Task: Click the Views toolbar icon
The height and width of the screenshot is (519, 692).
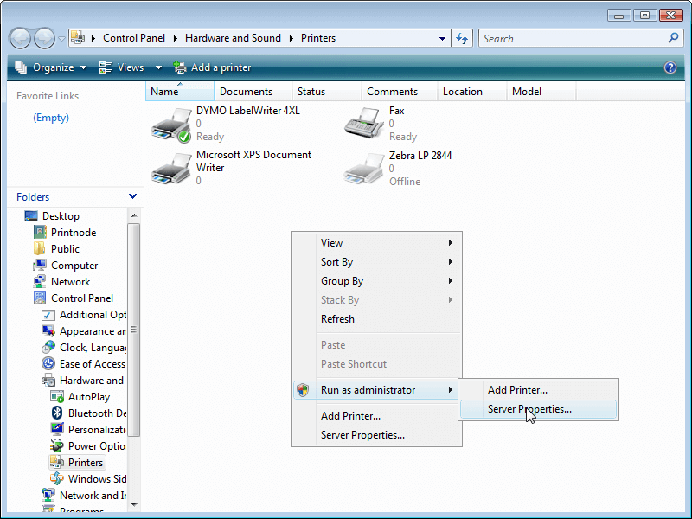Action: click(x=106, y=67)
